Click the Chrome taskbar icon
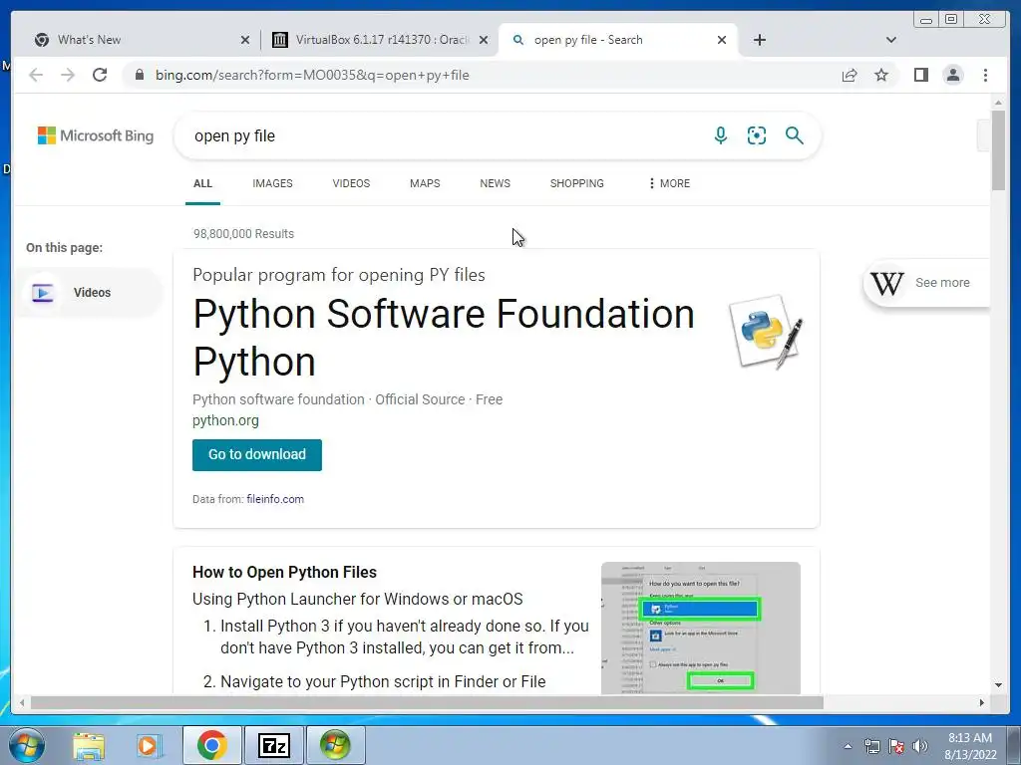 (x=211, y=745)
